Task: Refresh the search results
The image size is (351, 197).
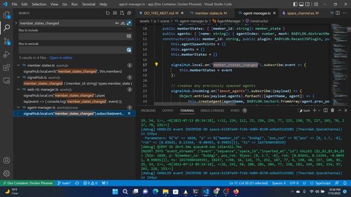Action: click(107, 13)
